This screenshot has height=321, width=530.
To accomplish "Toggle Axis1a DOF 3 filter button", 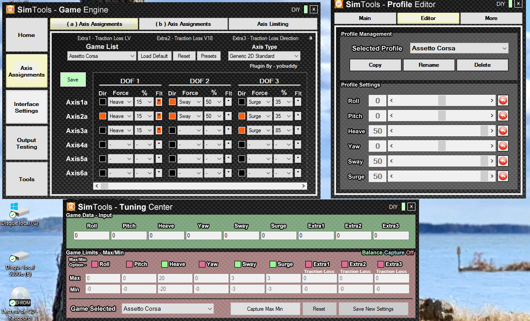I will [x=298, y=102].
